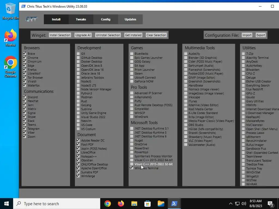Open File Explorer from the taskbar
279x209 pixels.
(134, 204)
